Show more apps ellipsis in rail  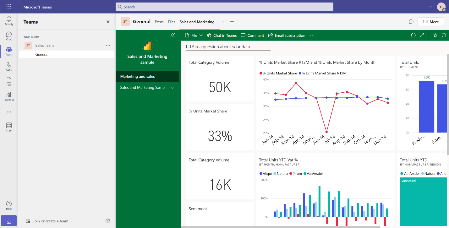click(x=9, y=112)
